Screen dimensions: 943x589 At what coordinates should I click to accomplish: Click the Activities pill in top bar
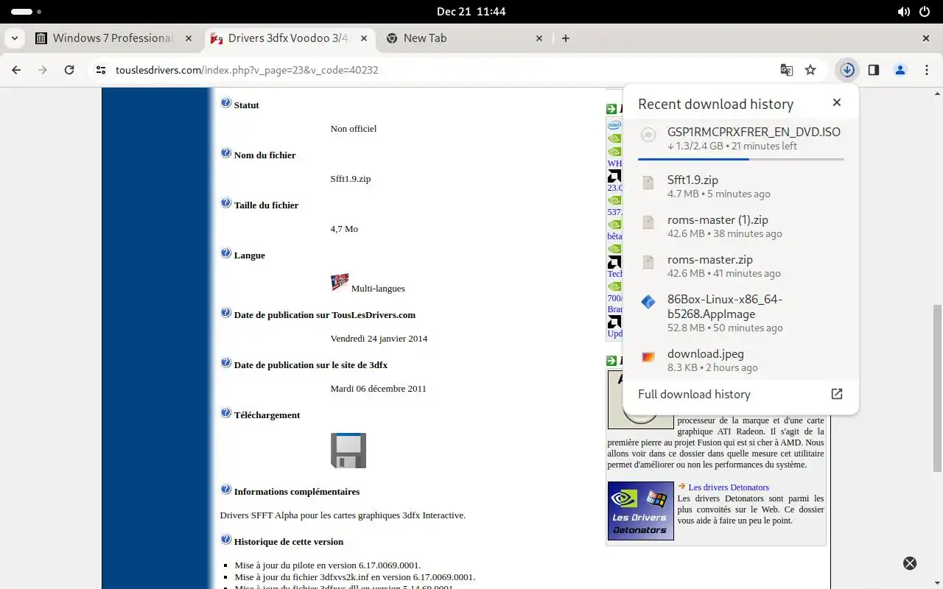27,12
